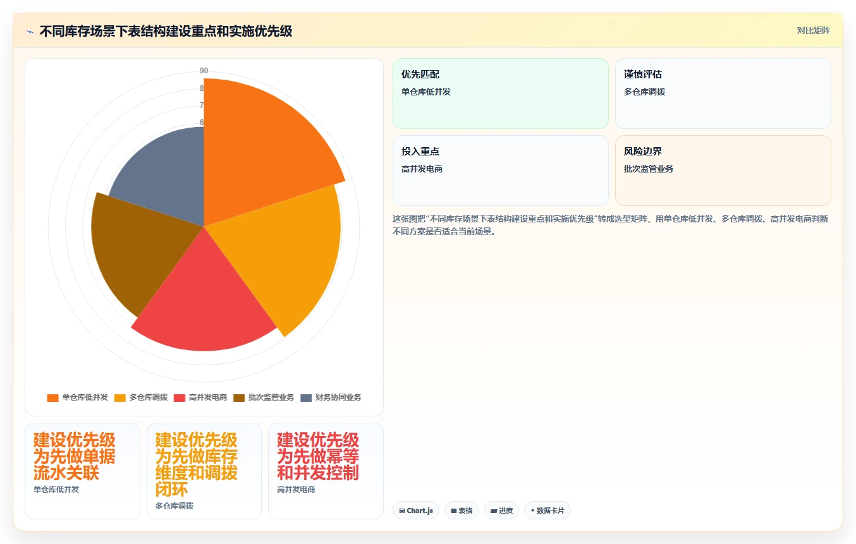The width and height of the screenshot is (856, 544).
Task: Open the 投入重点 card
Action: pyautogui.click(x=501, y=171)
